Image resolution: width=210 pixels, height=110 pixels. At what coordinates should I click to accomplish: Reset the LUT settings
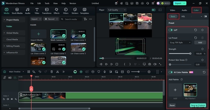click(x=196, y=30)
